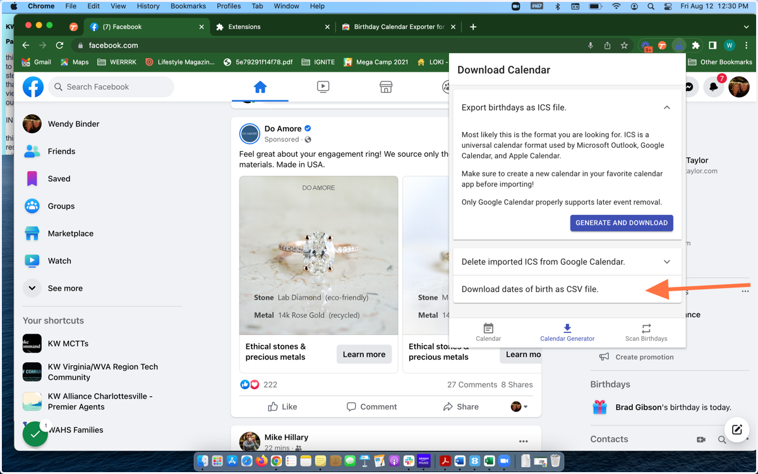
Task: Open the new message compose icon
Action: (737, 430)
